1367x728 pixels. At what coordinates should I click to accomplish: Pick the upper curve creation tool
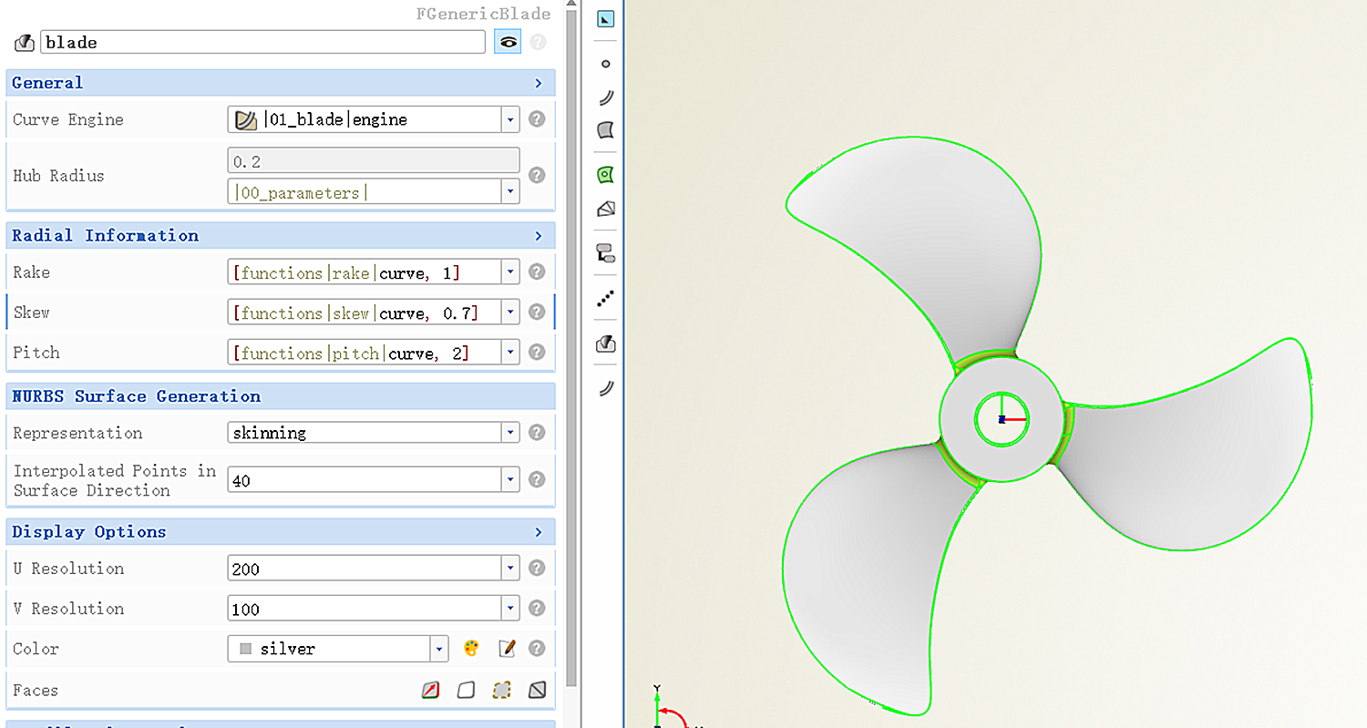point(605,97)
